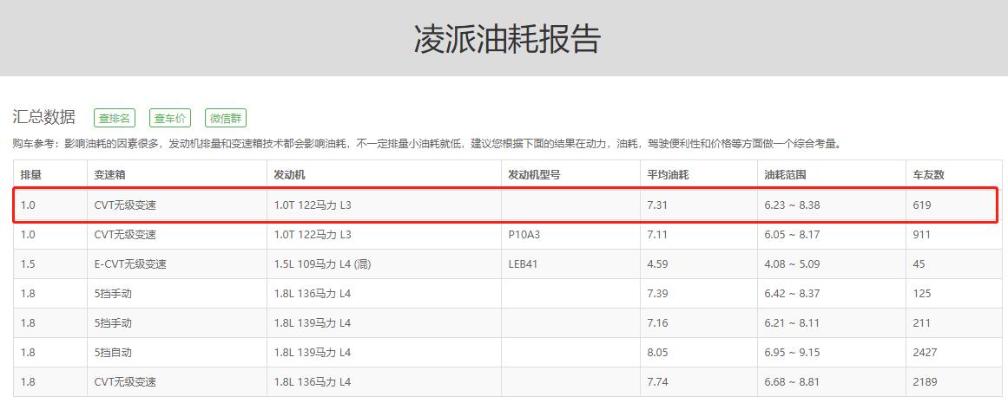Click fuel range 4.08 ~ 5.09
Image resolution: width=1008 pixels, height=403 pixels.
(x=792, y=264)
